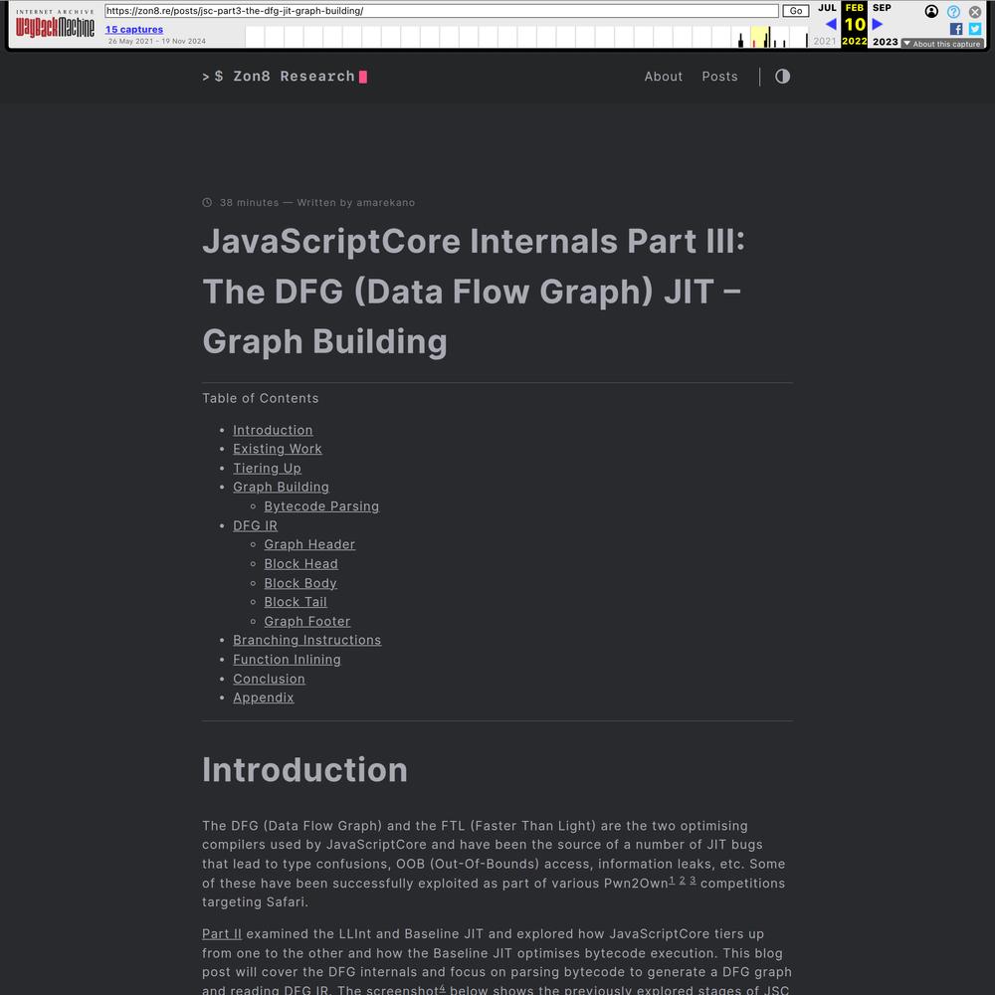Open the Zon8 Research home logo

(285, 77)
